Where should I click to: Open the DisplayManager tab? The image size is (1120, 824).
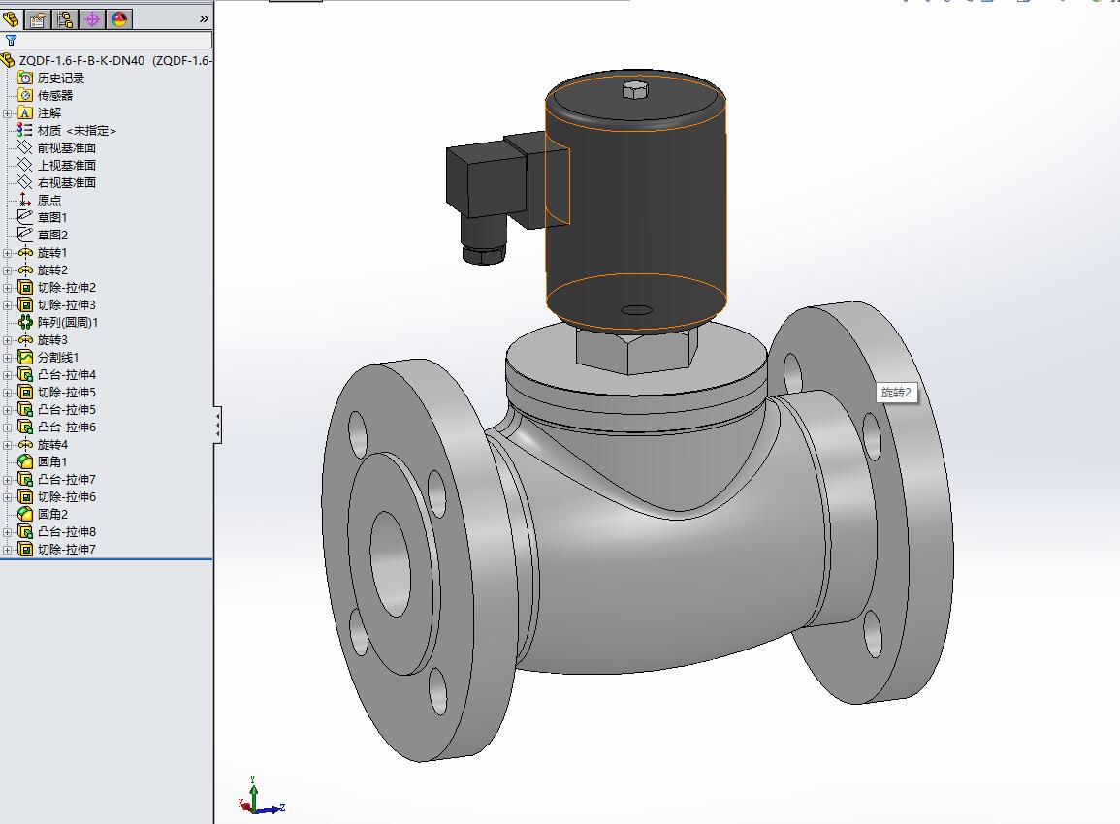coord(119,19)
